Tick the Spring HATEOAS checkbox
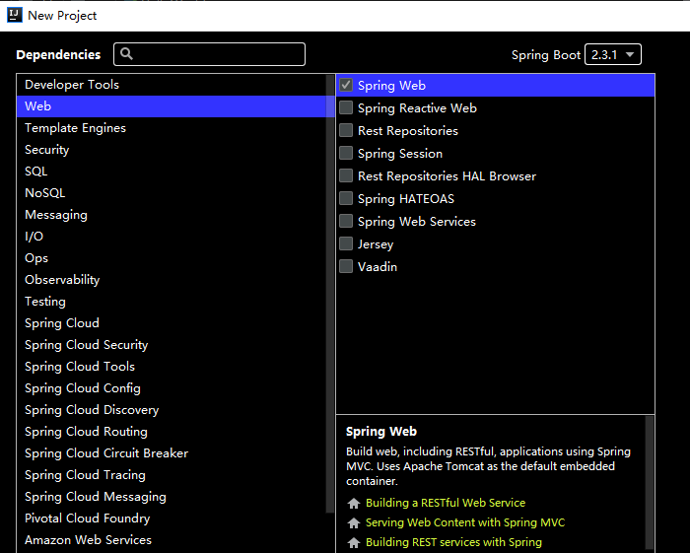Image resolution: width=690 pixels, height=553 pixels. click(346, 198)
